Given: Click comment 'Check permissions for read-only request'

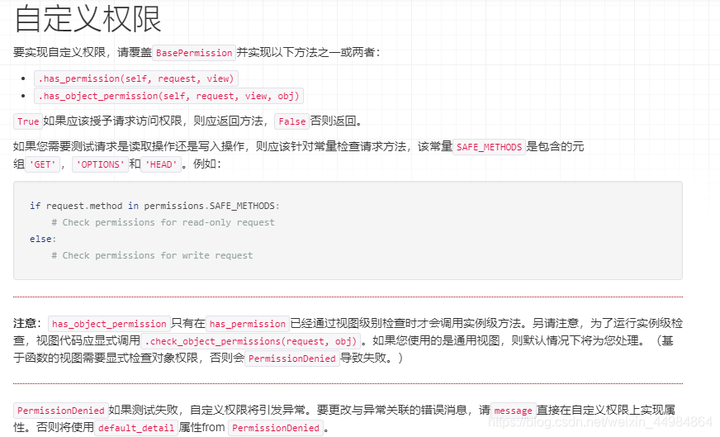Looking at the screenshot, I should [x=163, y=222].
